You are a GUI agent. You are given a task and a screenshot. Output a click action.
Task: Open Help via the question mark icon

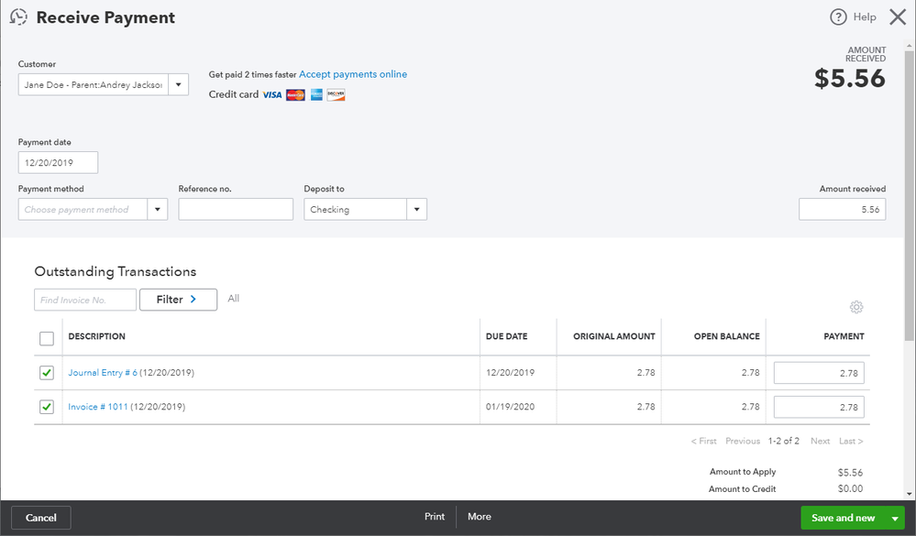click(x=838, y=16)
